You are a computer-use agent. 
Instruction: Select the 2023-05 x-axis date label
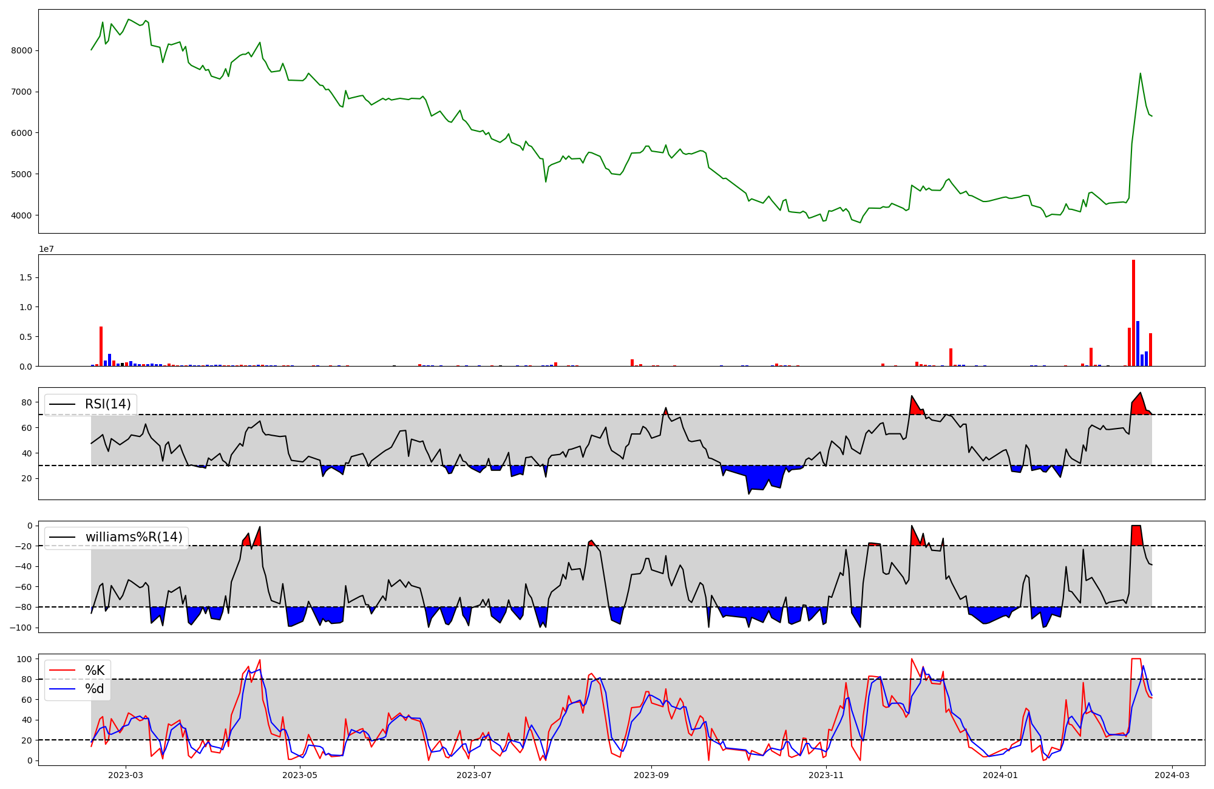point(300,775)
